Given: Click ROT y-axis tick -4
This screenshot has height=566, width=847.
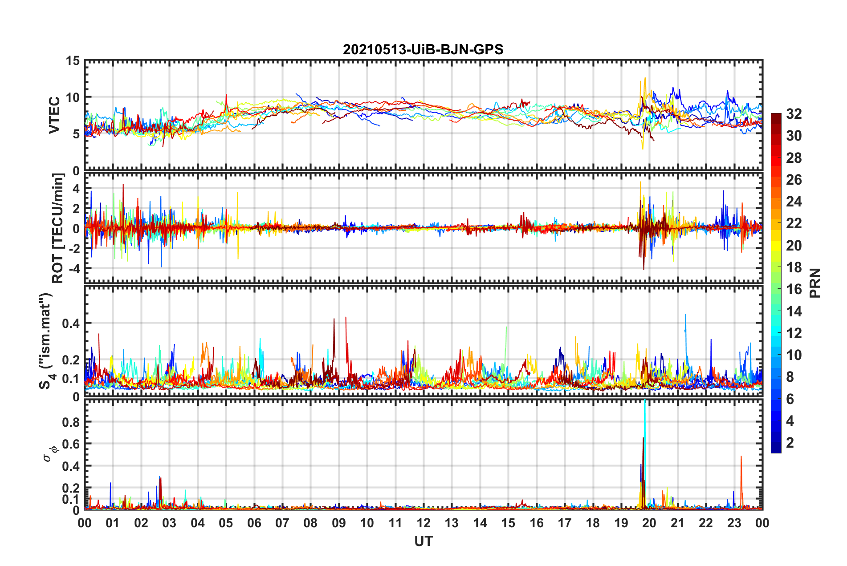Looking at the screenshot, I should click(x=74, y=269).
